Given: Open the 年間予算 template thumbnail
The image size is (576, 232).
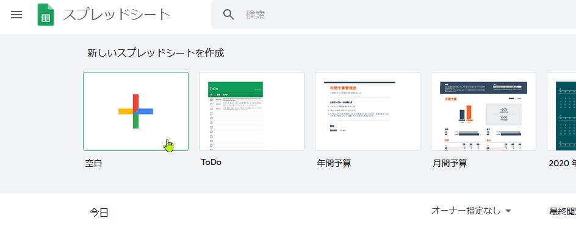Looking at the screenshot, I should 367,111.
